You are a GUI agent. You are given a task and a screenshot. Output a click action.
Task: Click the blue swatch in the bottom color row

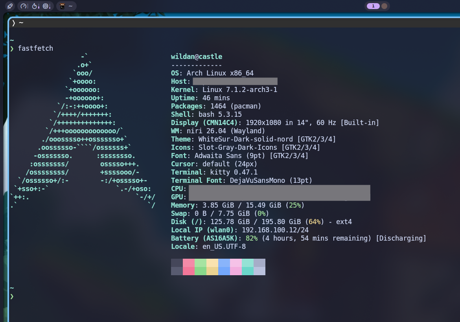pyautogui.click(x=224, y=271)
